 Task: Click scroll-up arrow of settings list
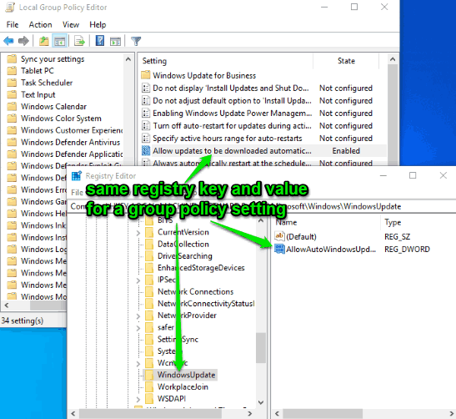pyautogui.click(x=393, y=59)
